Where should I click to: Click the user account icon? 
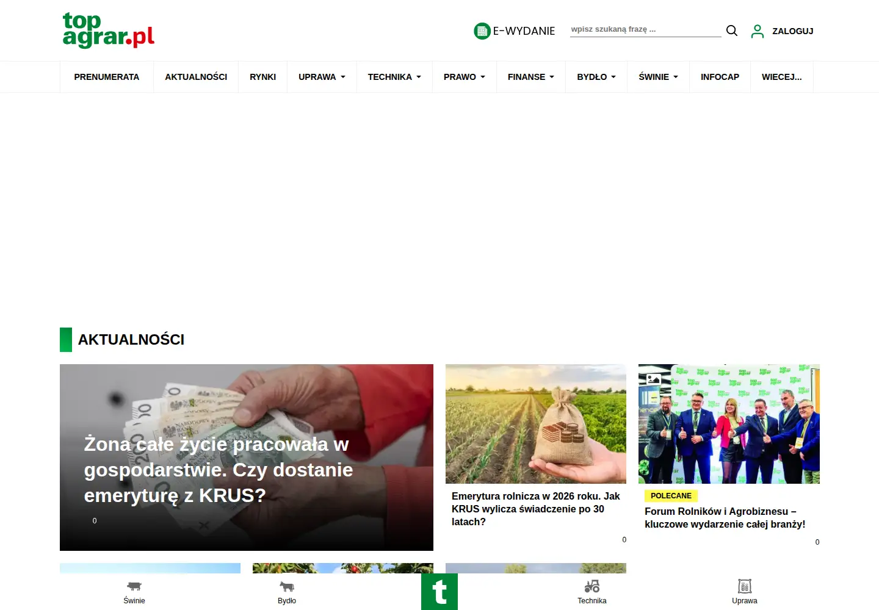(758, 31)
